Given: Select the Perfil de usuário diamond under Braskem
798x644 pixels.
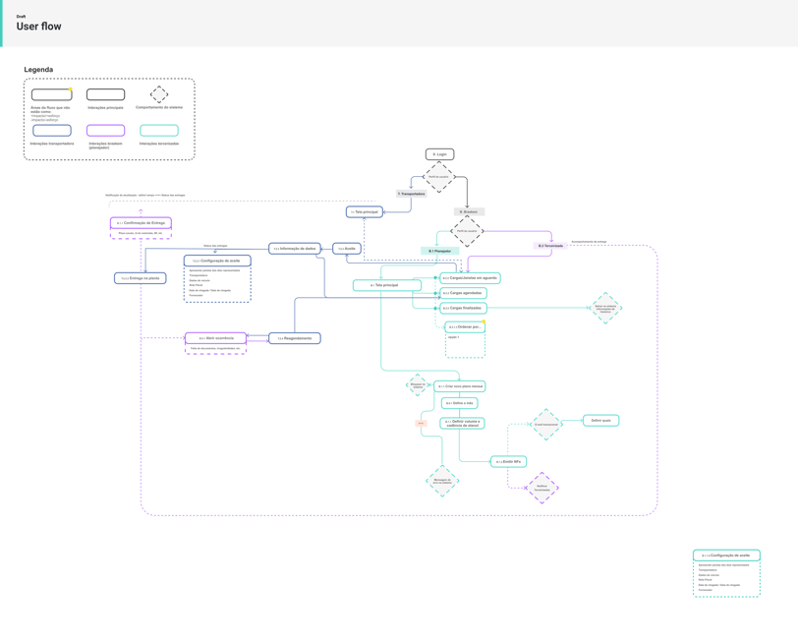Looking at the screenshot, I should [x=467, y=231].
